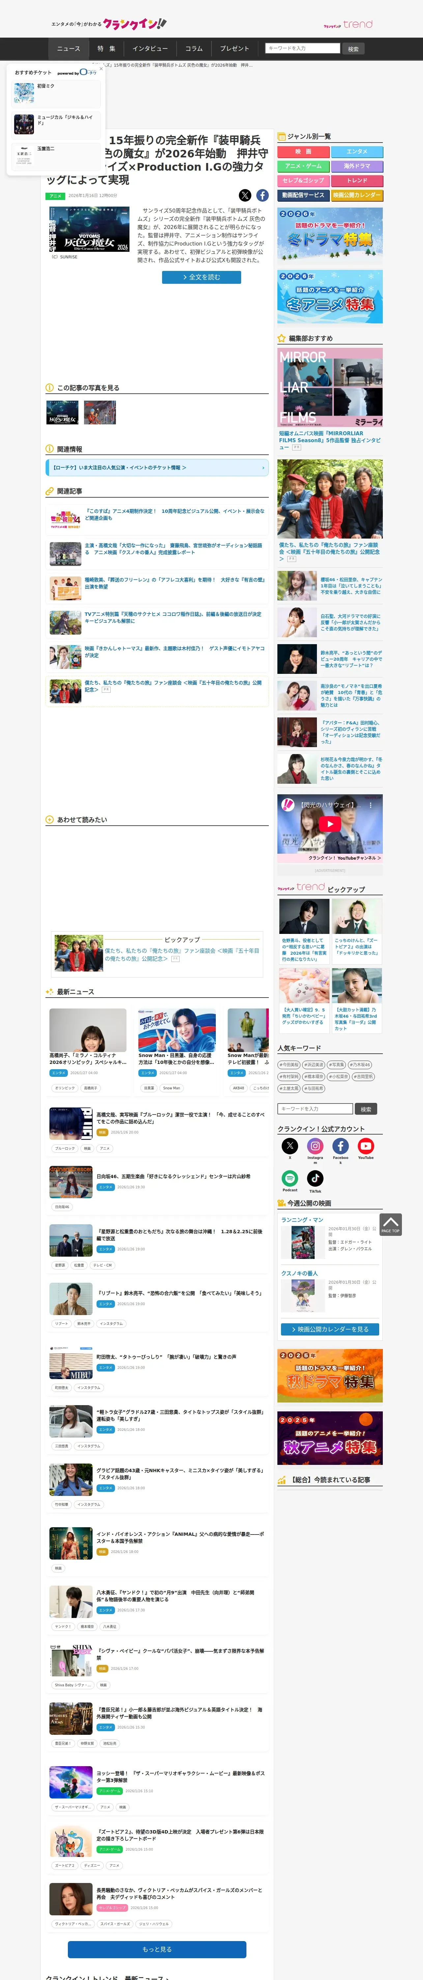Click the header keyword search field
423x1980 pixels.
coord(302,49)
